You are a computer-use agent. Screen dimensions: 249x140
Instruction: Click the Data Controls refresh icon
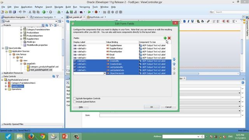[x=54, y=76]
